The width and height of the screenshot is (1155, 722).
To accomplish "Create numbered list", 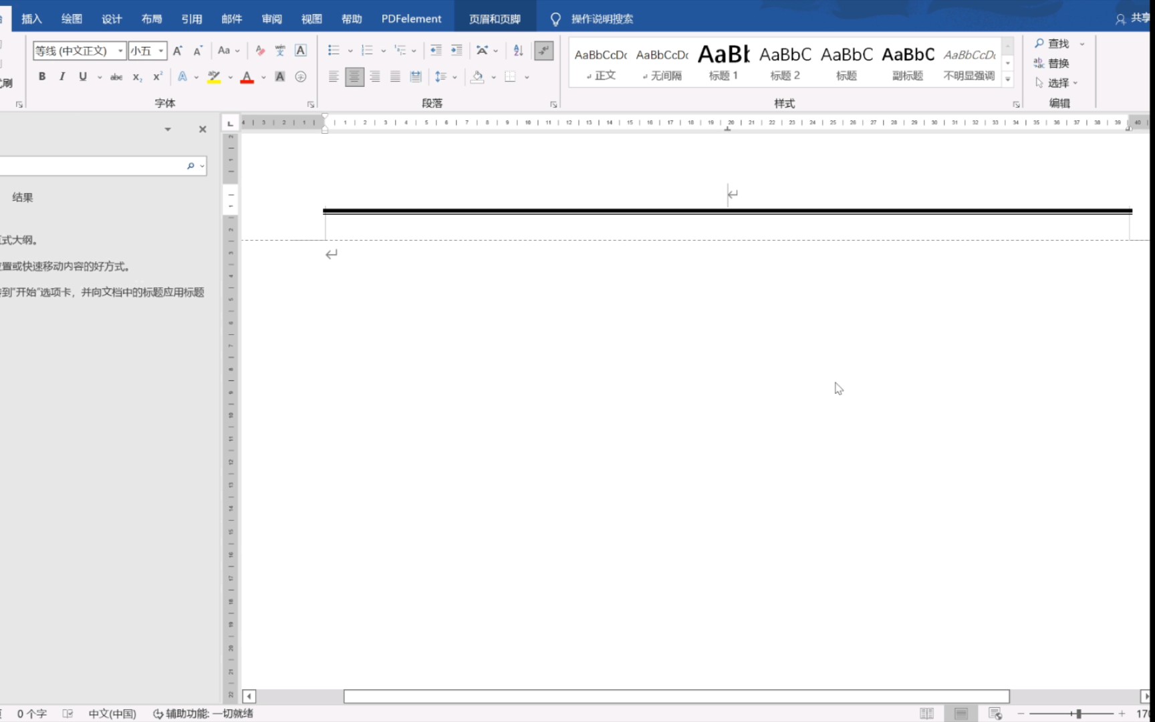I will click(367, 51).
